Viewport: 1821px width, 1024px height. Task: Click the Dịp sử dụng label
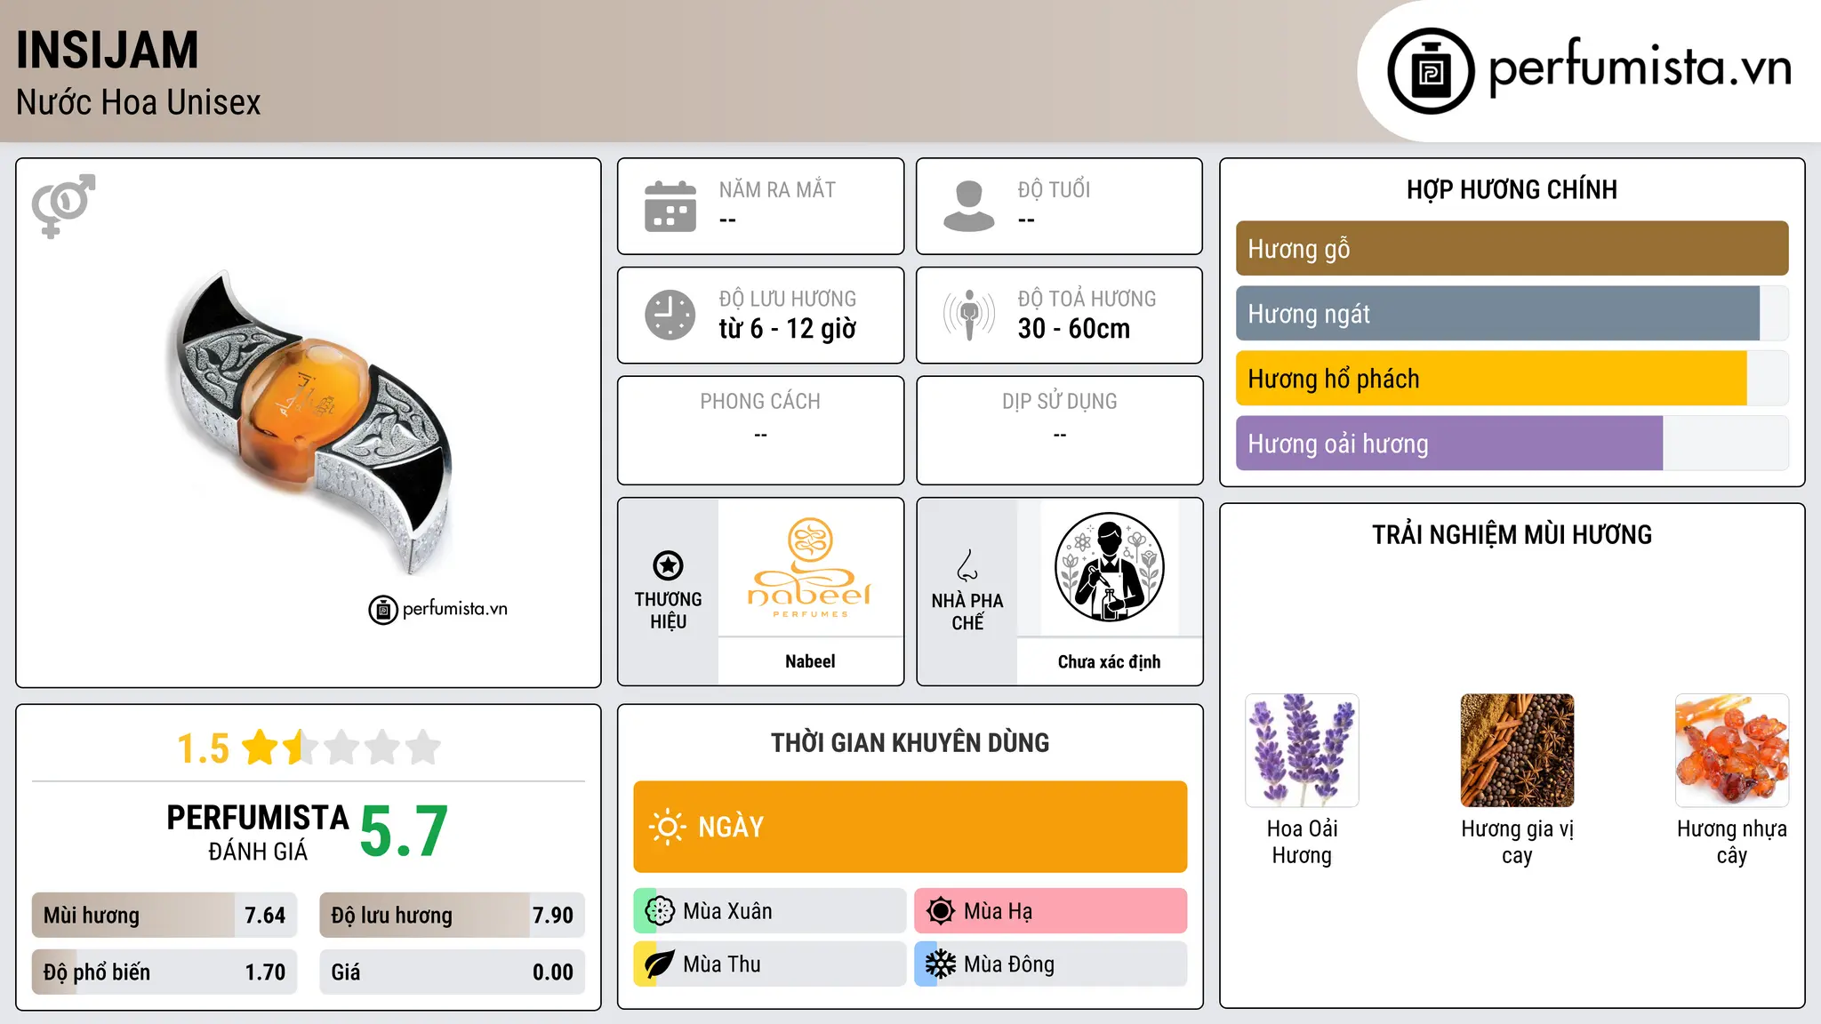[1060, 402]
